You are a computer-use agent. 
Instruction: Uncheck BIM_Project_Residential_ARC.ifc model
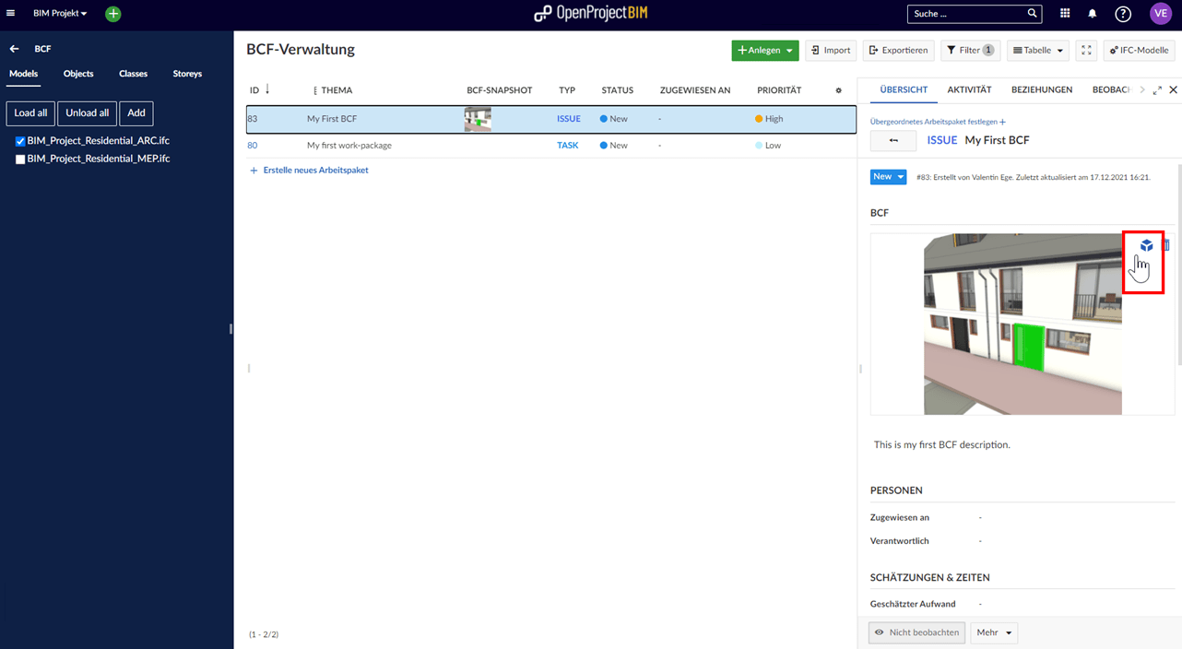(20, 142)
